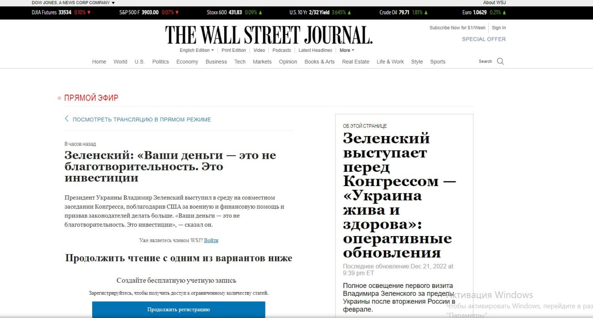Click the Crude Oil ticker

point(404,12)
